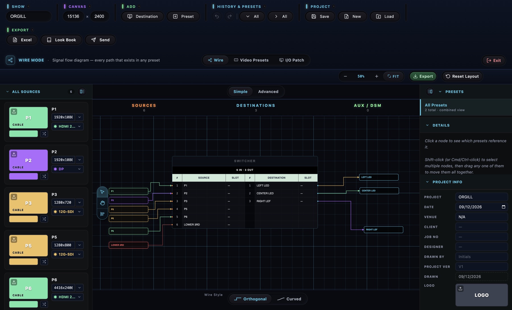
Task: Shuffle color for P6 source
Action: point(44,304)
